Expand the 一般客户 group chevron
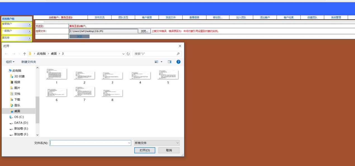Screen dimensions: 355x166 point(30,31)
